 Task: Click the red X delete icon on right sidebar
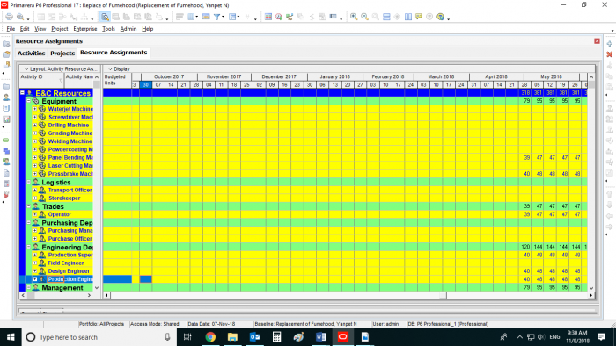[x=609, y=54]
